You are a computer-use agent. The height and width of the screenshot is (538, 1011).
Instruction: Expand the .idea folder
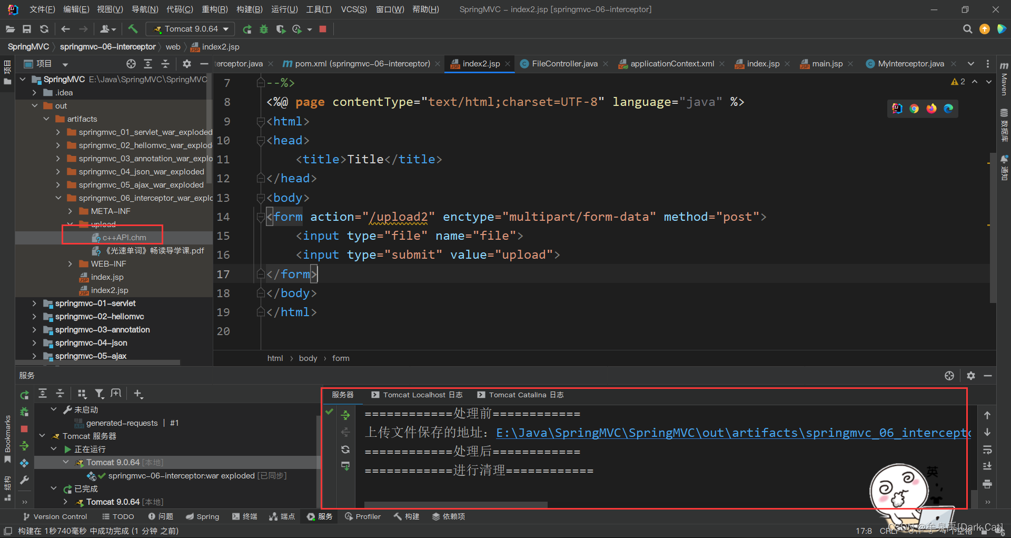tap(34, 93)
